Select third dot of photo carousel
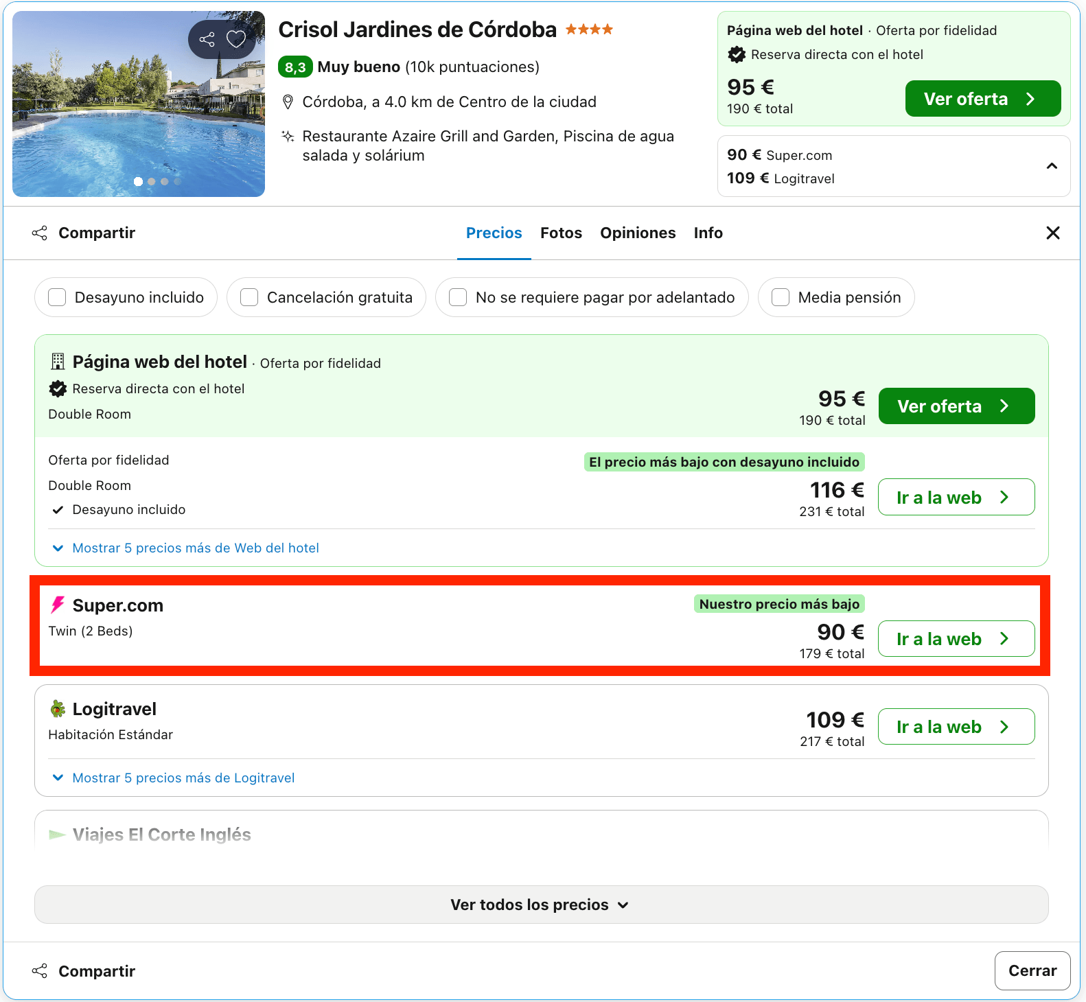The height and width of the screenshot is (1002, 1086). click(164, 182)
